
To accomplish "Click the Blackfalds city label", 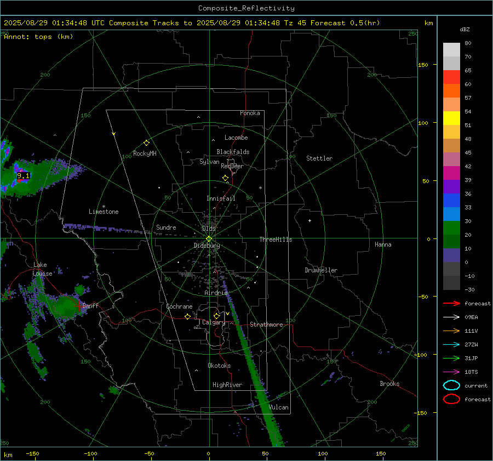I will (233, 152).
